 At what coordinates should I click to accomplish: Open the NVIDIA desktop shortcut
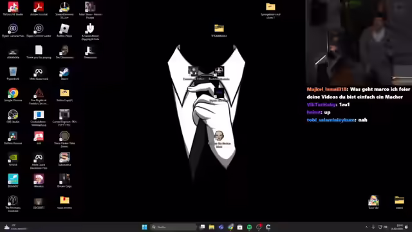coord(13,159)
